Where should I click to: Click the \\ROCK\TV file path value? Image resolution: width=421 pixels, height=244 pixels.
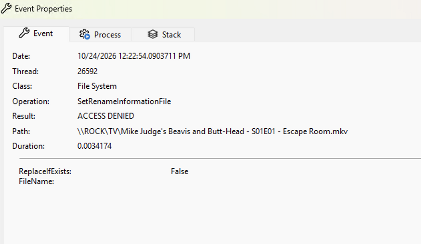tap(213, 131)
